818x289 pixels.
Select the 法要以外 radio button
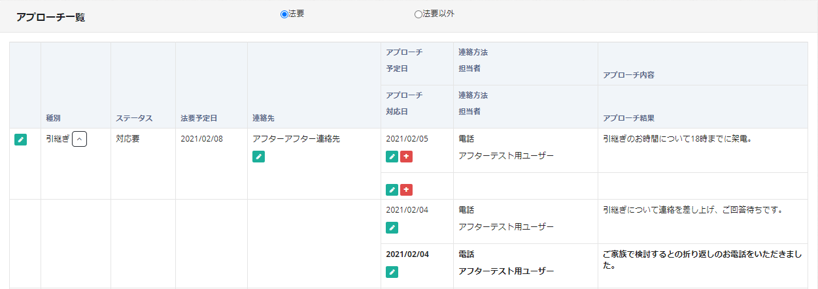pos(418,14)
